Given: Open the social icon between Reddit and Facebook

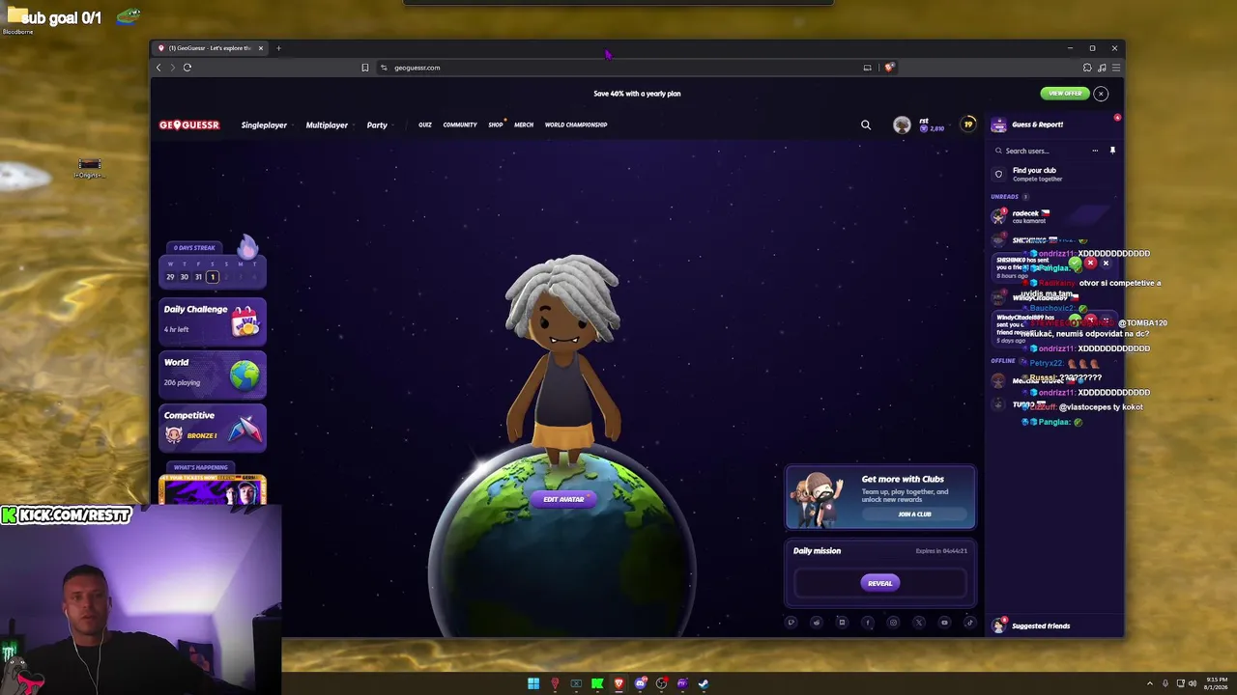Looking at the screenshot, I should (x=842, y=623).
